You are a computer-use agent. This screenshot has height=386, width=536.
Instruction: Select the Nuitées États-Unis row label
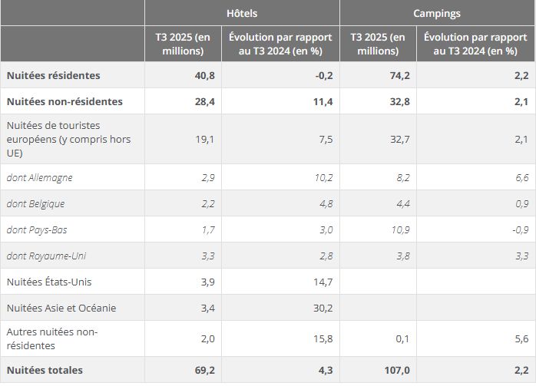click(48, 282)
